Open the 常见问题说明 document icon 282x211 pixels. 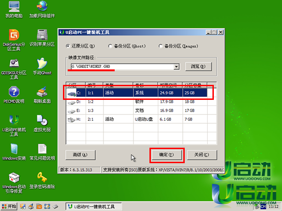coord(42,152)
